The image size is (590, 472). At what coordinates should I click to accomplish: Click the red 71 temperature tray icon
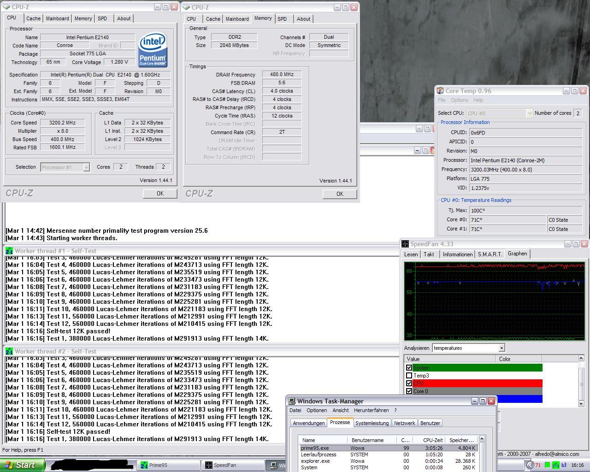538,465
